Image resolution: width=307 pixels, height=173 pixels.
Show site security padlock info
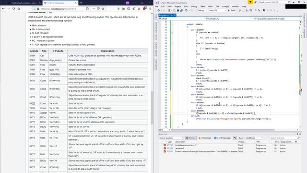click(x=38, y=9)
